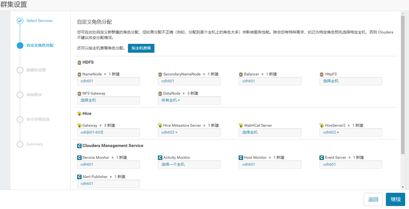Click Service Monitor host cdh601
Viewport: 409px width, 209px height.
click(87, 165)
